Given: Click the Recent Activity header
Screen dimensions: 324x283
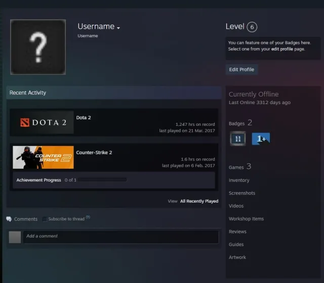Looking at the screenshot, I should pyautogui.click(x=114, y=93).
